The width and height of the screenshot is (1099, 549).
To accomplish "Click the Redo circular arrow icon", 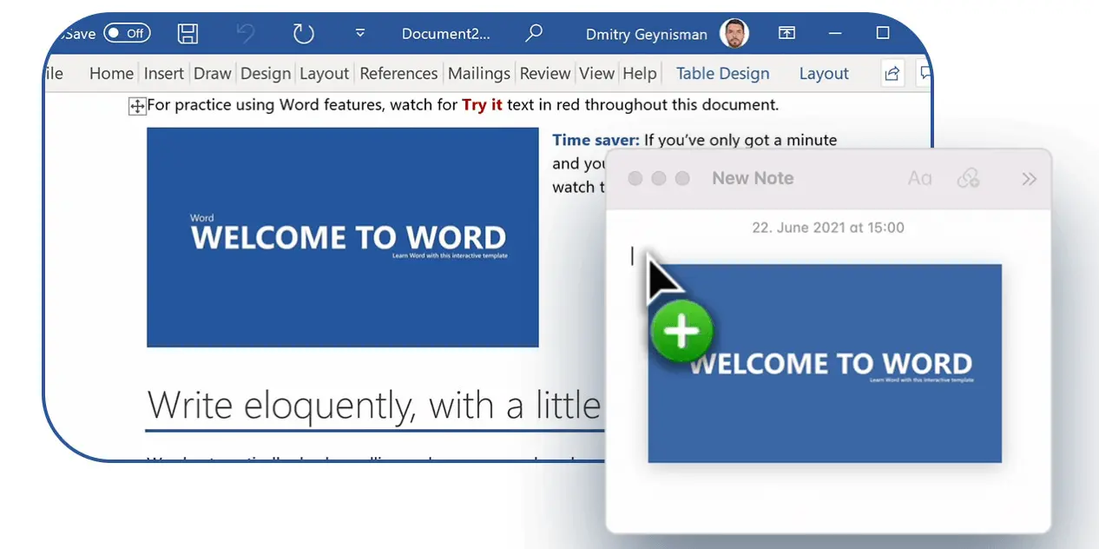I will tap(303, 34).
